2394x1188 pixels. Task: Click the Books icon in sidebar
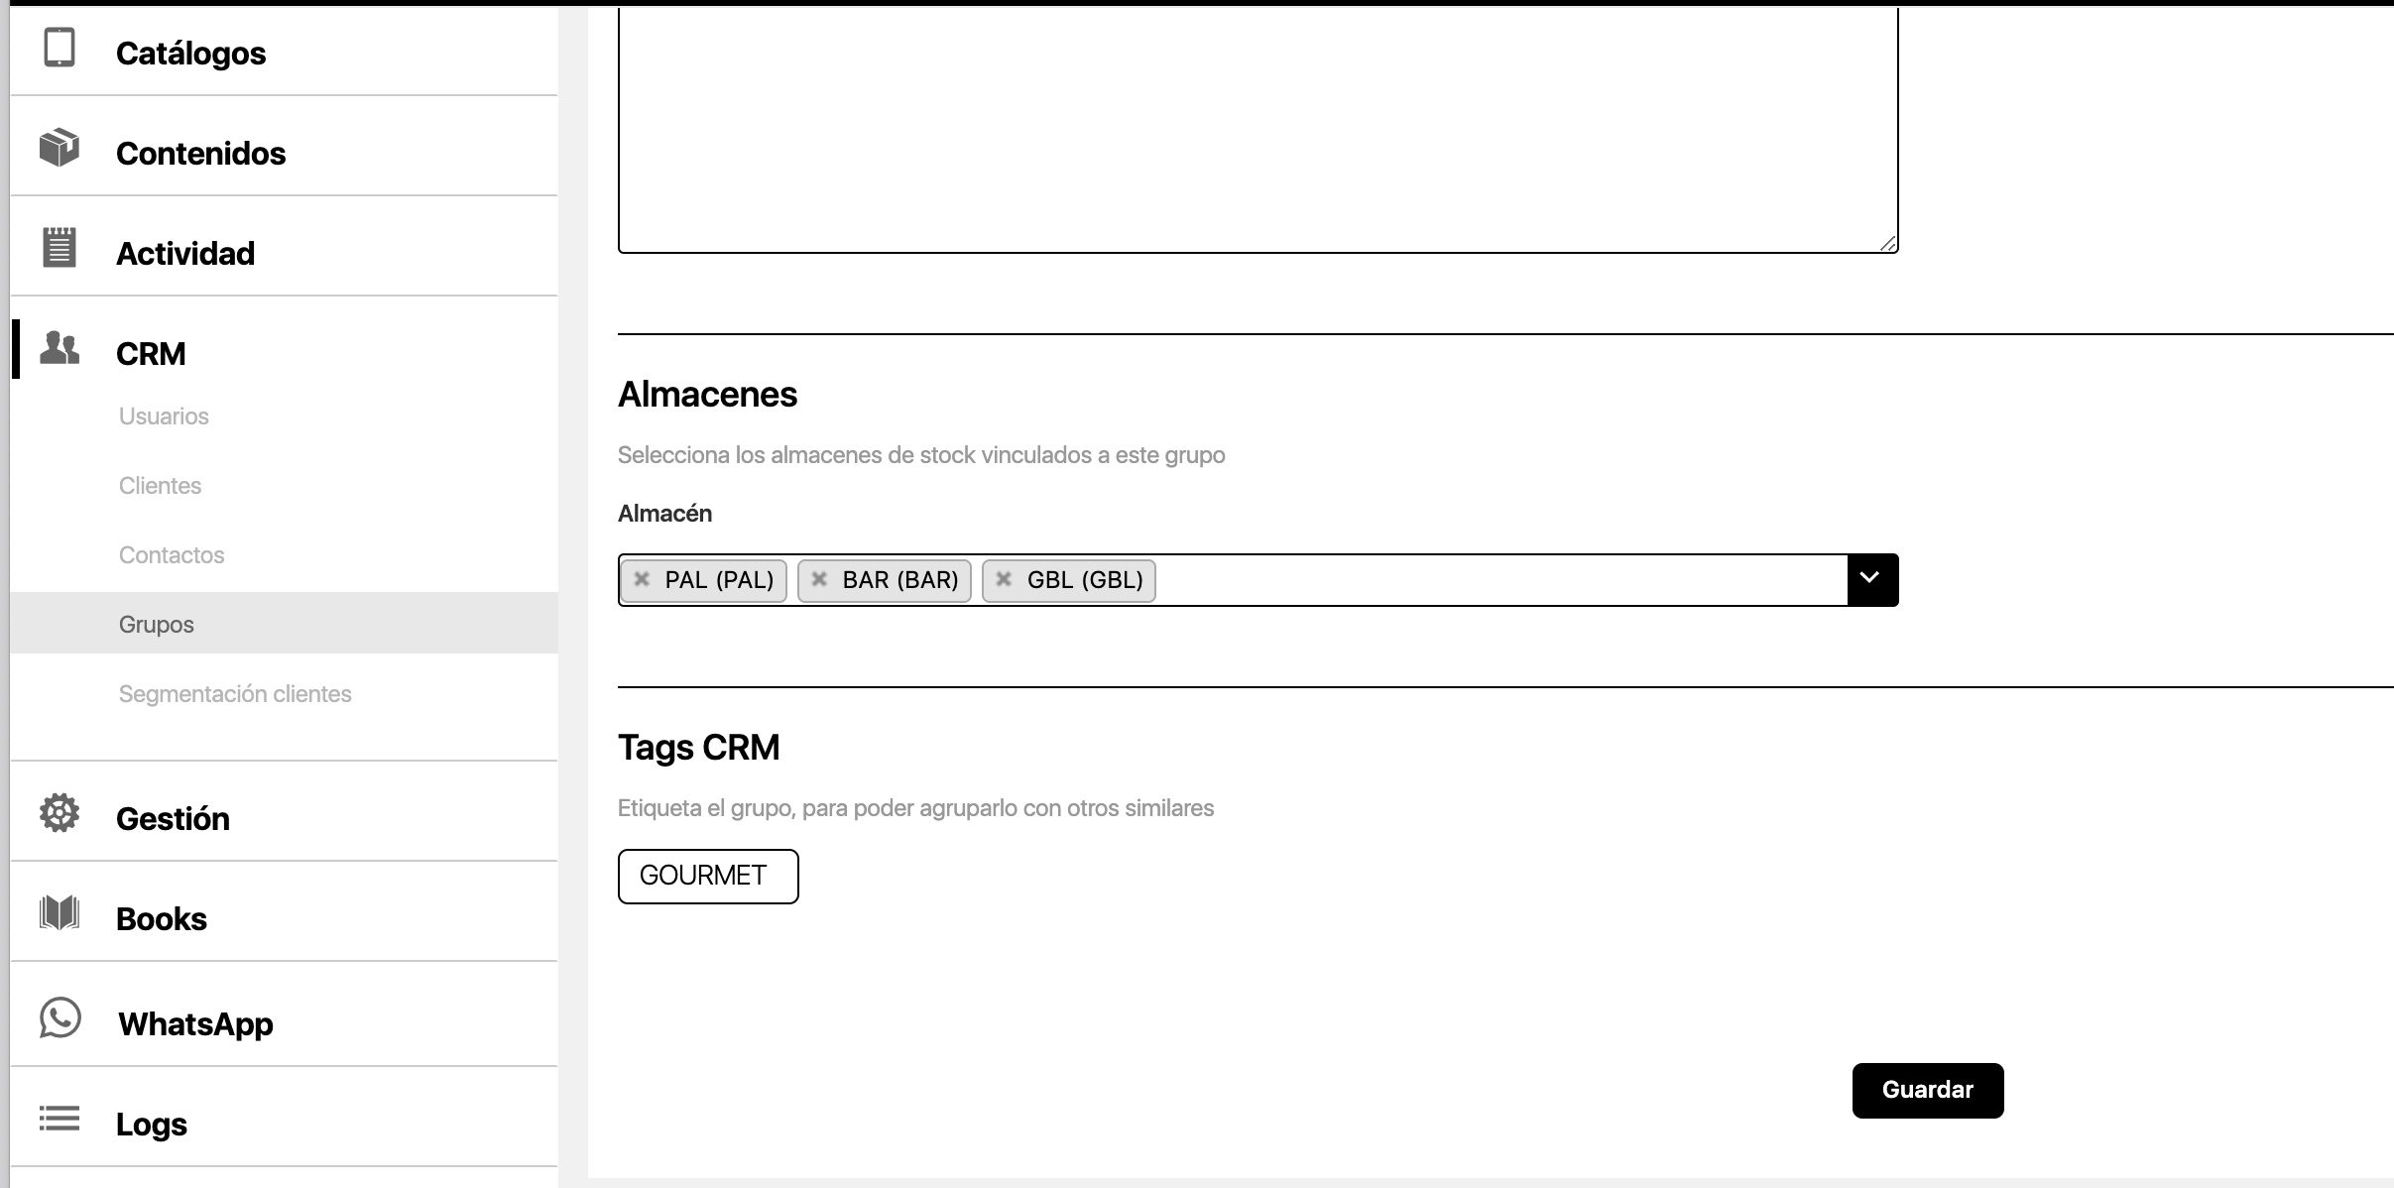coord(60,916)
